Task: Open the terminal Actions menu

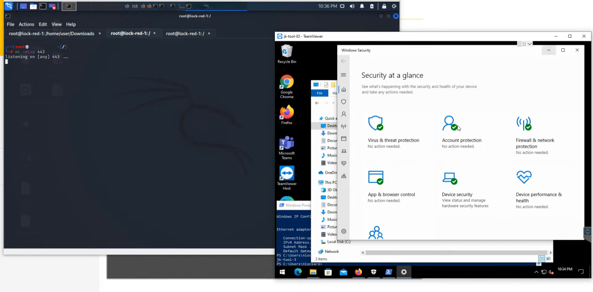Action: [27, 24]
